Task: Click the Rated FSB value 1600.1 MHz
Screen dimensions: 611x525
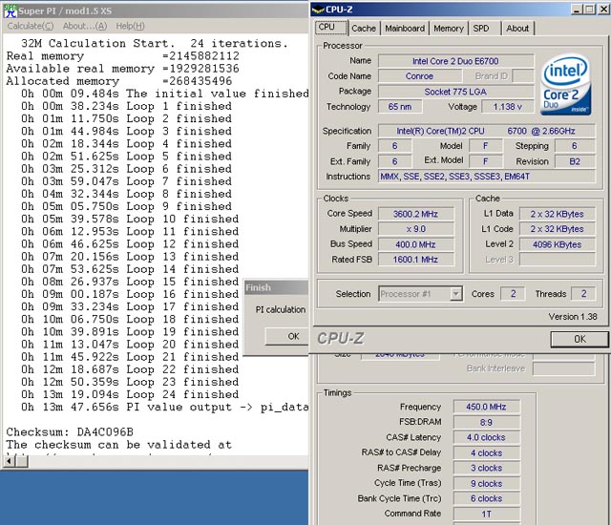Action: click(416, 260)
